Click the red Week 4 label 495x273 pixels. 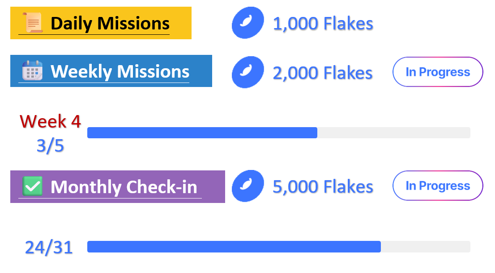tap(50, 121)
